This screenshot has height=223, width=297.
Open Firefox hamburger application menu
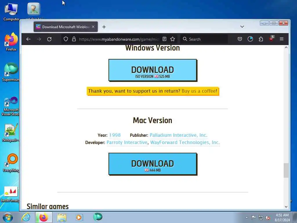(x=282, y=39)
